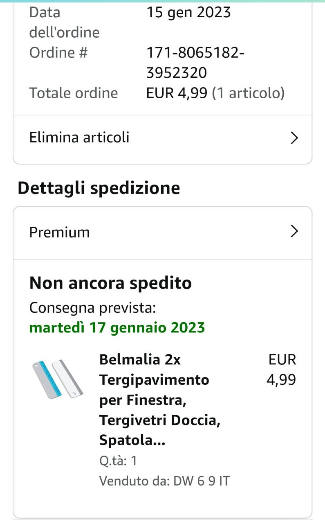Tap the Non ancora spedito status heading
The height and width of the screenshot is (524, 325).
(110, 283)
